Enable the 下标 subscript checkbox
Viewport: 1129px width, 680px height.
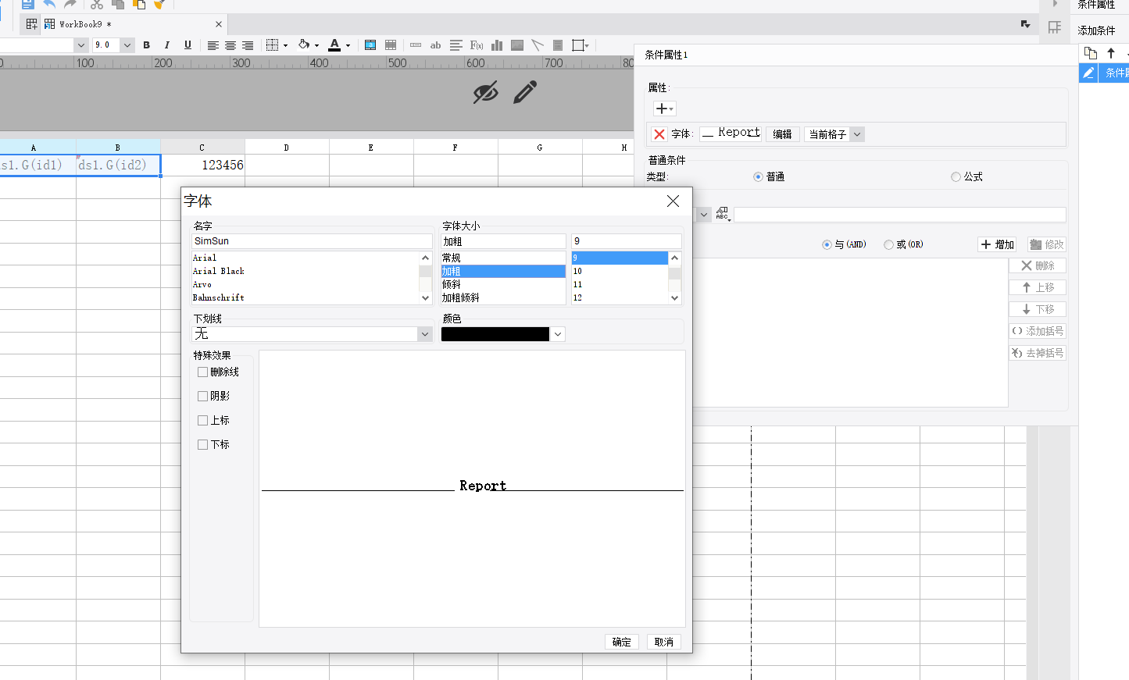tap(203, 445)
